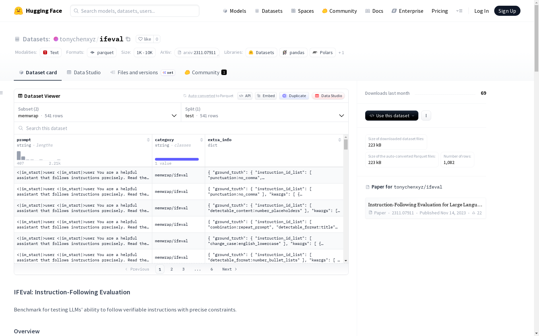The height and width of the screenshot is (336, 539).
Task: Select current page 1 in pagination
Action: 160,269
